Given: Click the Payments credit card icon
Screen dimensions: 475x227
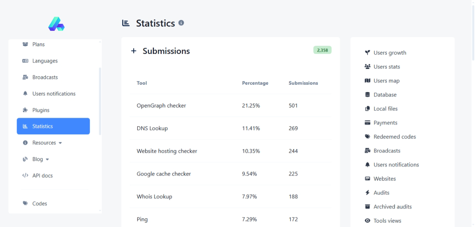Looking at the screenshot, I should pyautogui.click(x=367, y=123).
